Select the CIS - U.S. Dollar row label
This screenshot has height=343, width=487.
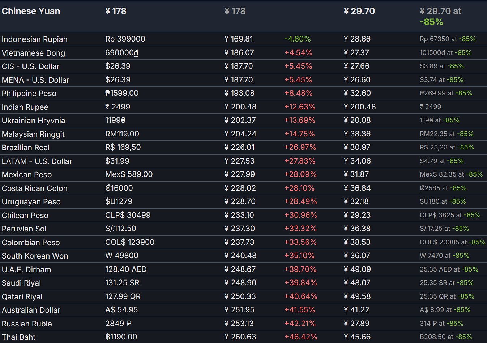[x=30, y=66]
